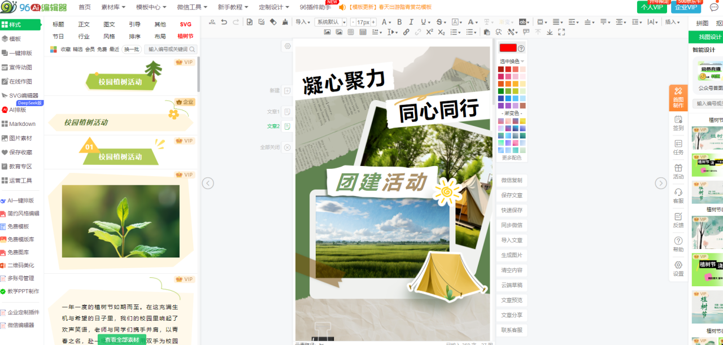Select the 免费 filter option
The height and width of the screenshot is (345, 723).
[x=102, y=50]
